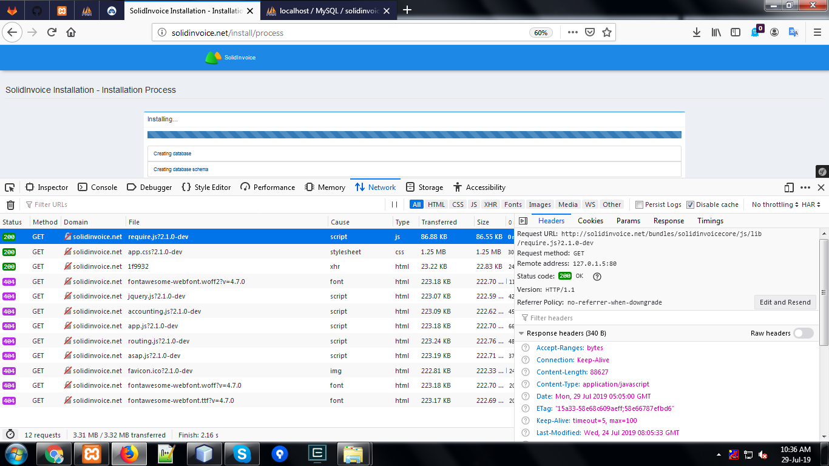Pause network traffic recording
Viewport: 829px width, 466px height.
394,205
